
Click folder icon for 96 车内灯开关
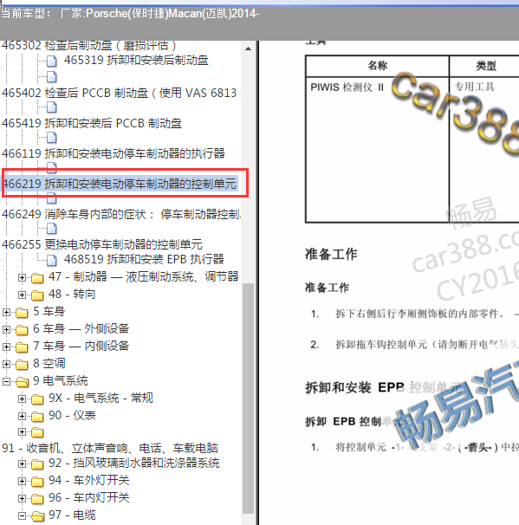pos(37,499)
